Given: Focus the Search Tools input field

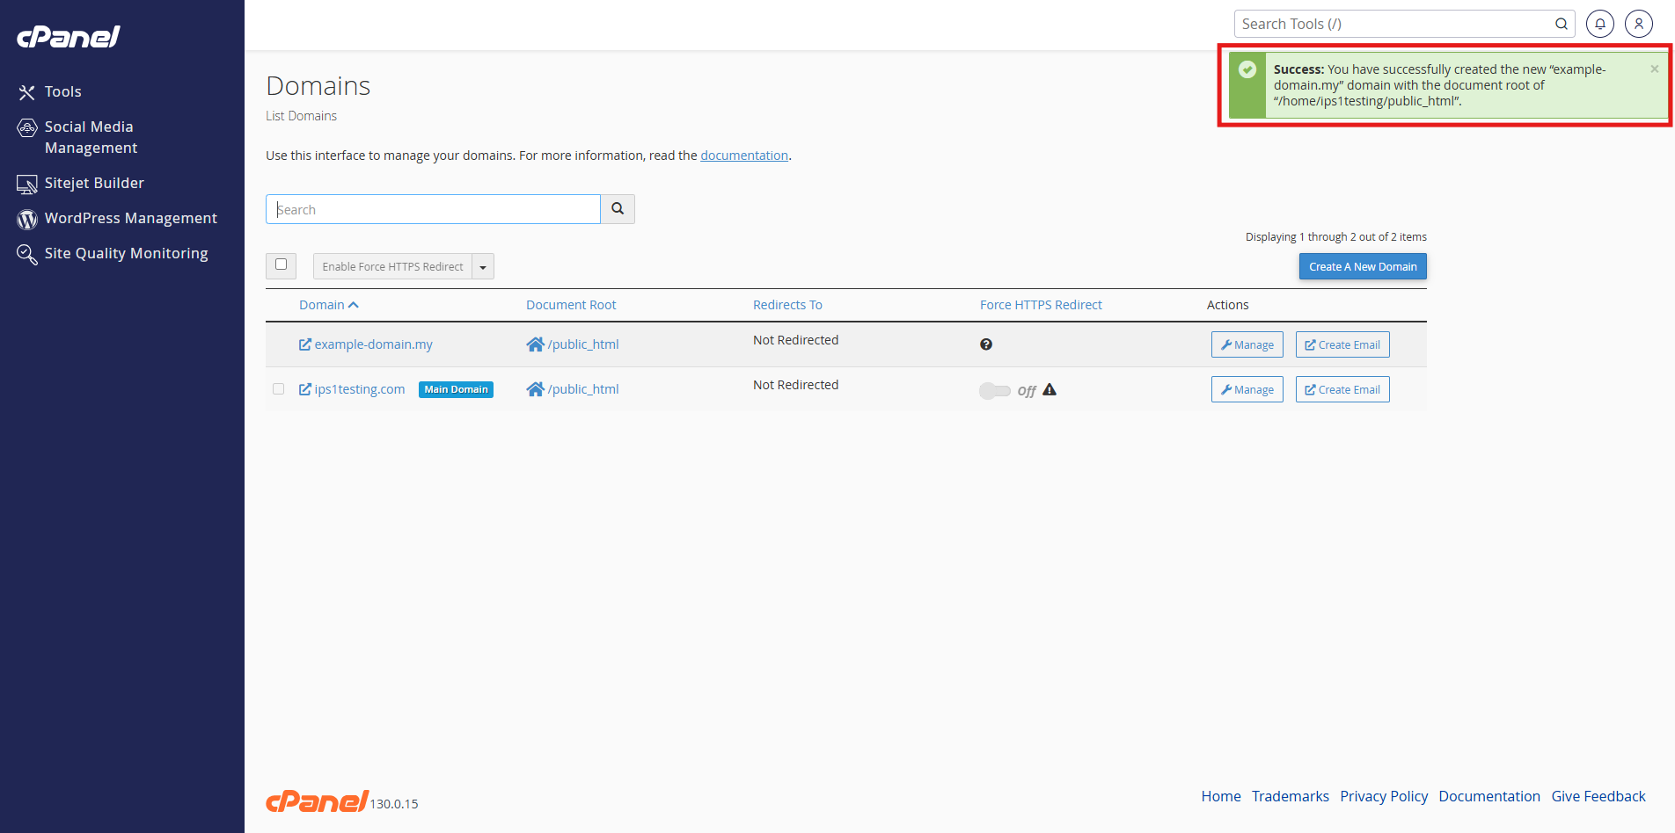Looking at the screenshot, I should [1394, 24].
